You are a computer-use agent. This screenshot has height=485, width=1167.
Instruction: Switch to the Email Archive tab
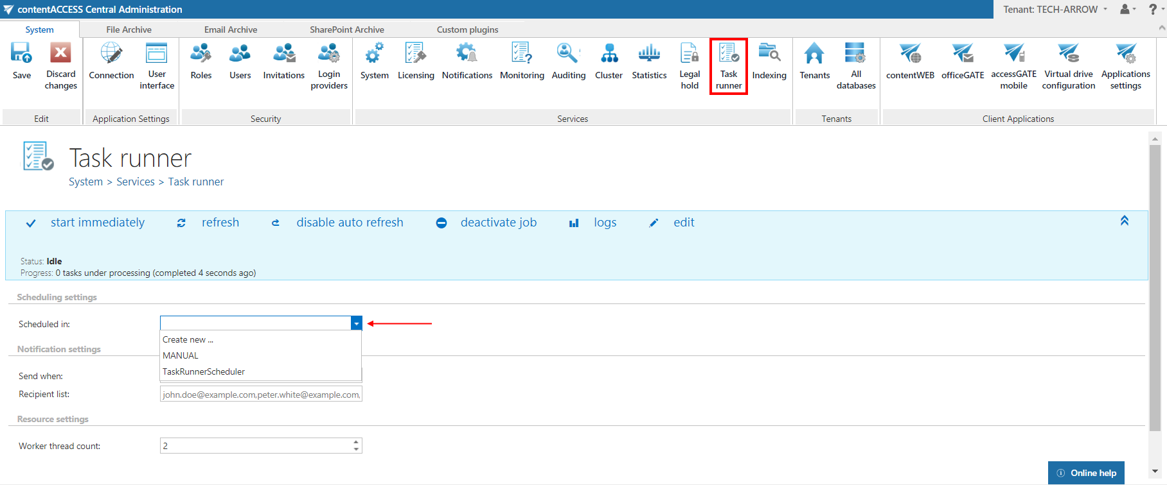point(231,30)
